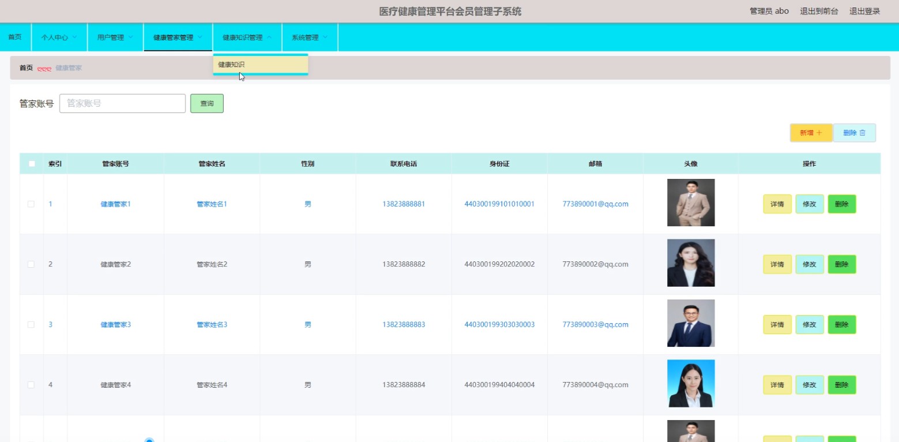Click the yellow 新增 button
This screenshot has height=442, width=899.
(x=811, y=133)
